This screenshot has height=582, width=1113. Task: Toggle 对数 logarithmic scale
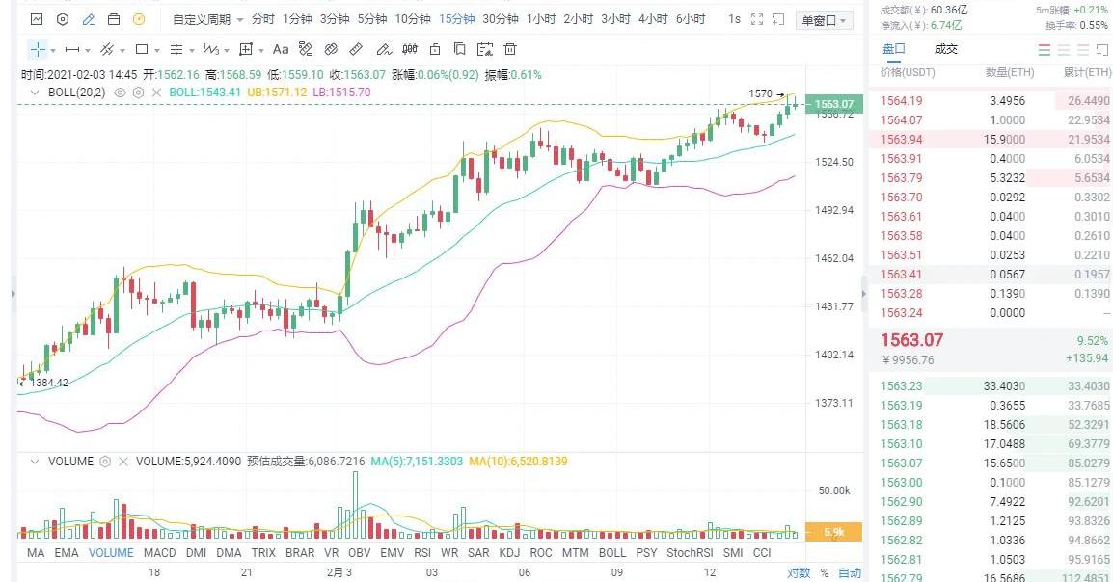pos(798,573)
